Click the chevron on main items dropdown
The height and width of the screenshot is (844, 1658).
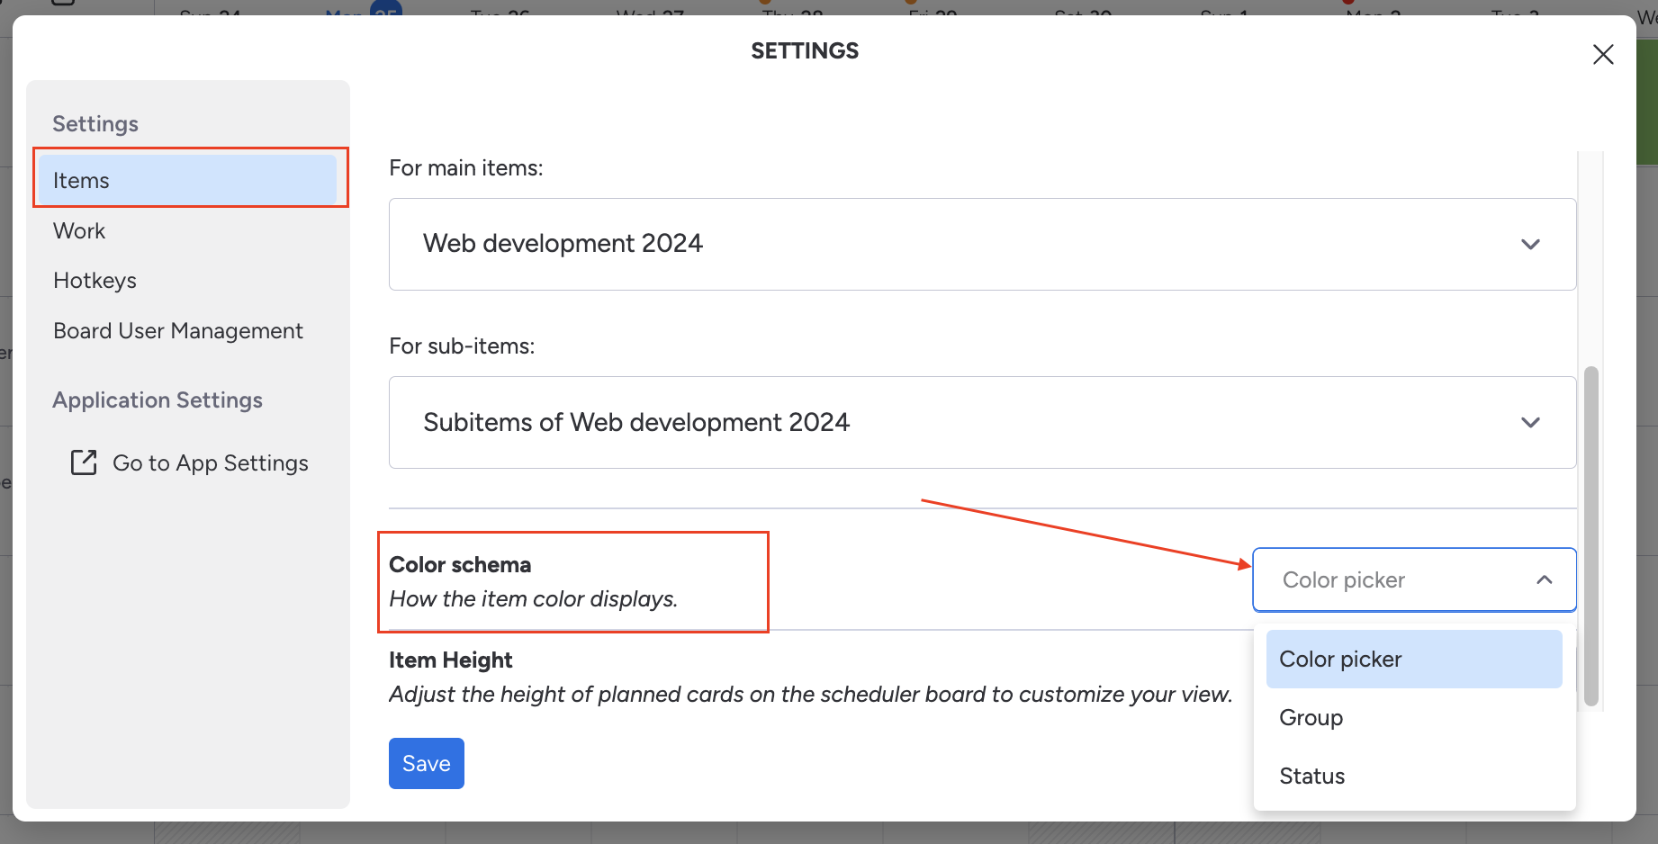tap(1530, 245)
